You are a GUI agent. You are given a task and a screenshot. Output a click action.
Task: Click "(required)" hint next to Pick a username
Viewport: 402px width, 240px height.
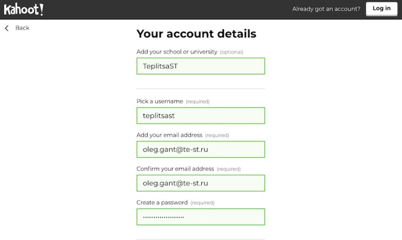(x=197, y=102)
